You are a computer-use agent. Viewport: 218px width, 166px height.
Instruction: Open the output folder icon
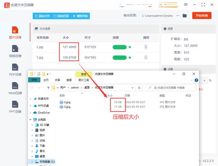(185, 15)
